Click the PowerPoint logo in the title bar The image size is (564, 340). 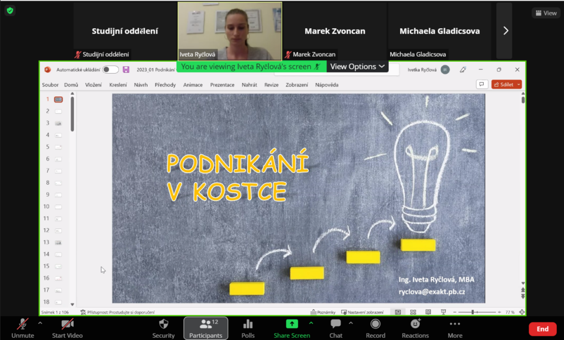[47, 70]
